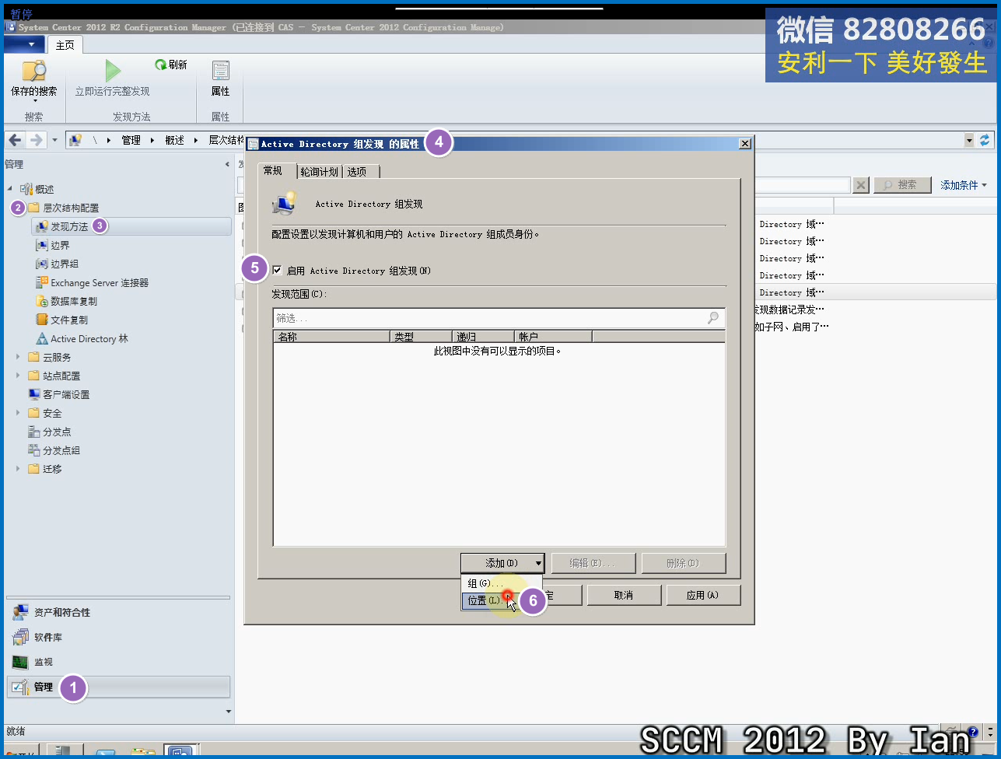
Task: Switch to the Polling Schedule (轮询计划) tab
Action: tap(320, 172)
